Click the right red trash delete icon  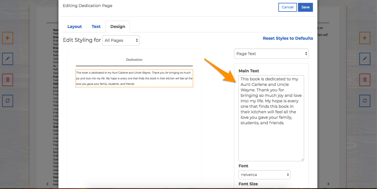tap(365, 80)
